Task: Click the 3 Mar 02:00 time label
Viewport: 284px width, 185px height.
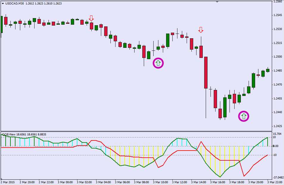Action: 84,182
